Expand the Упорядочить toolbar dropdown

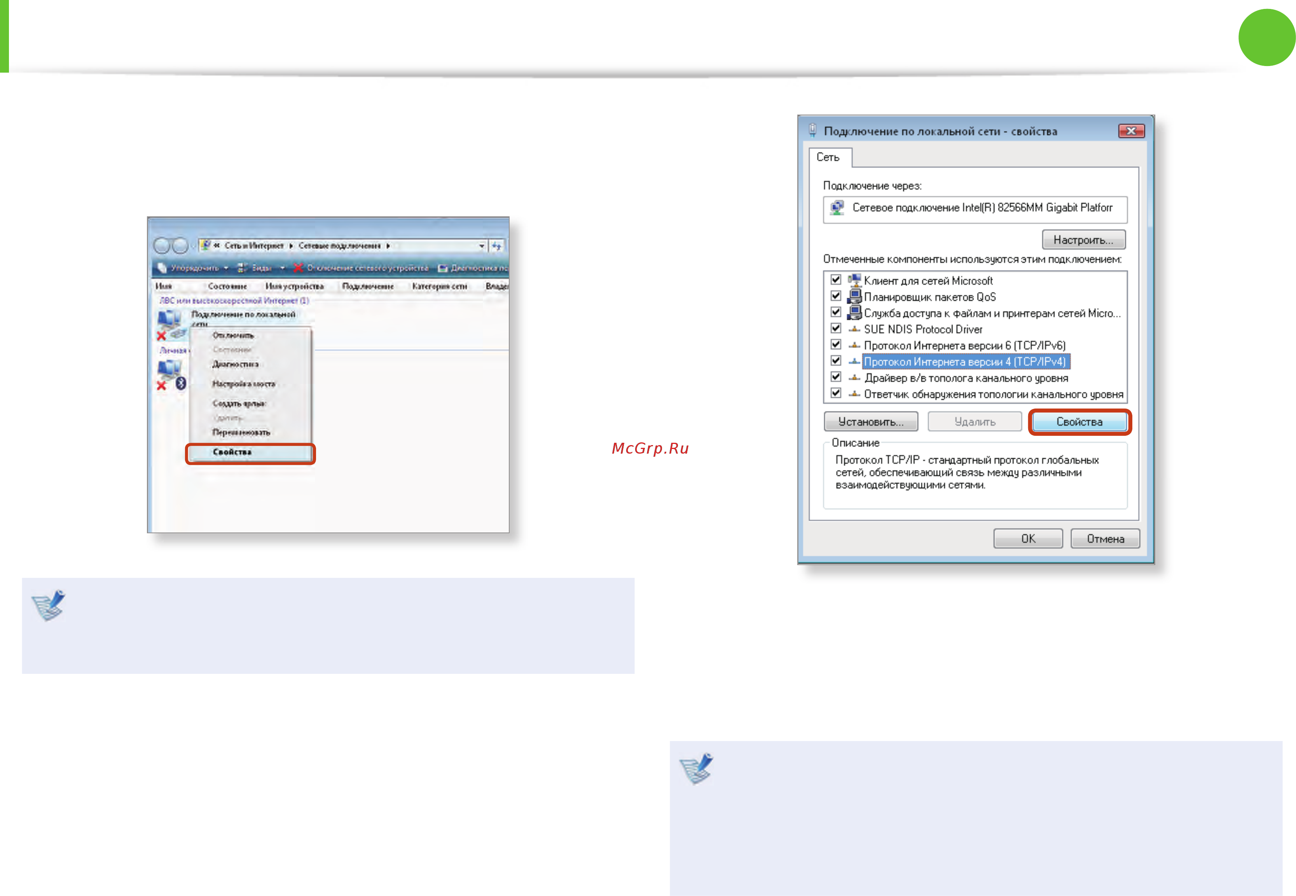226,268
